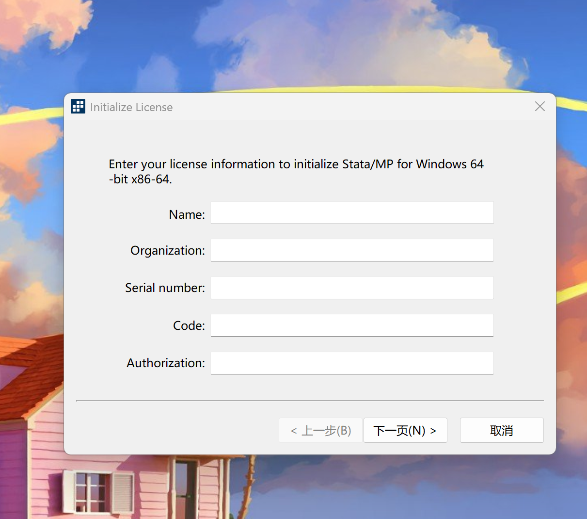Click the 'Name:' label
Image resolution: width=587 pixels, height=519 pixels.
point(187,214)
